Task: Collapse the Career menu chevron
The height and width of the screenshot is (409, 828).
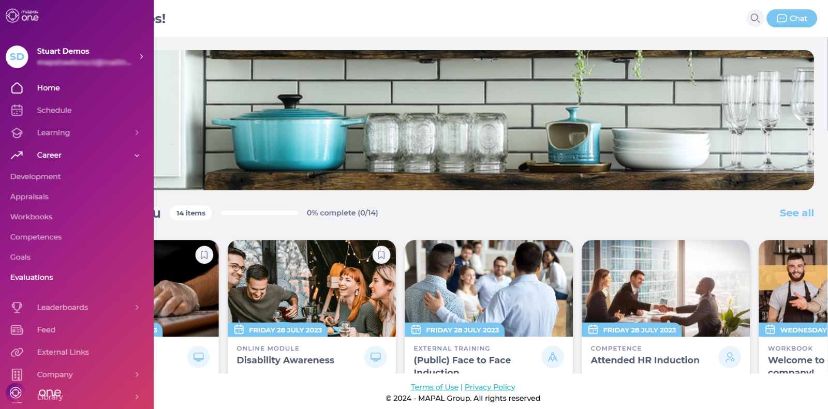Action: [137, 155]
